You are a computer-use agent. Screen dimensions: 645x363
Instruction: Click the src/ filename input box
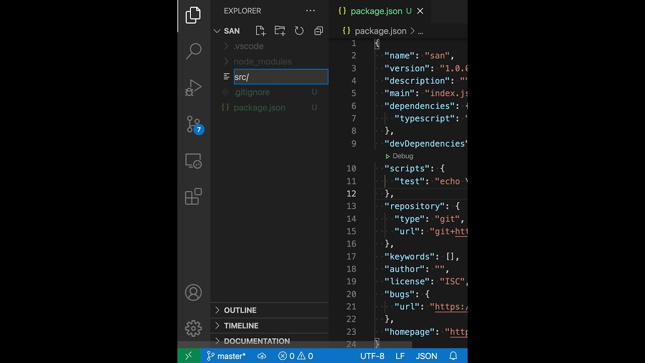[281, 77]
